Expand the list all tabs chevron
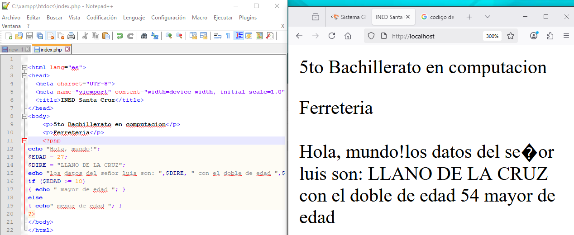 (x=487, y=17)
